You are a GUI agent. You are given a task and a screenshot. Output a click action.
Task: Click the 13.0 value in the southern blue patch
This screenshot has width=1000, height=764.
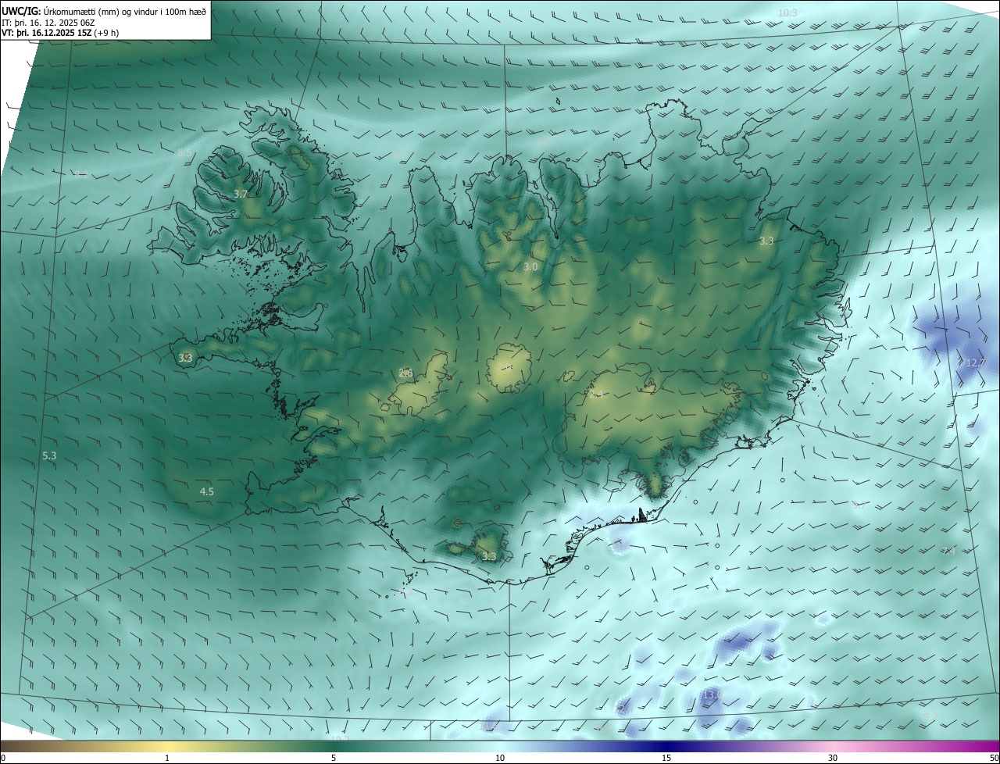[x=712, y=694]
